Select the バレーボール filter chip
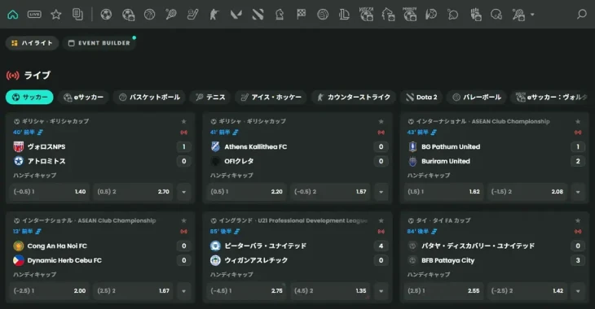Viewport: 595px width, 309px height. pyautogui.click(x=477, y=98)
